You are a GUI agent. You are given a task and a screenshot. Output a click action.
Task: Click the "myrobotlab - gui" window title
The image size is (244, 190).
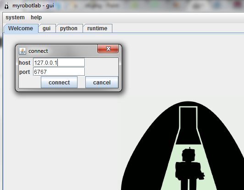(33, 6)
